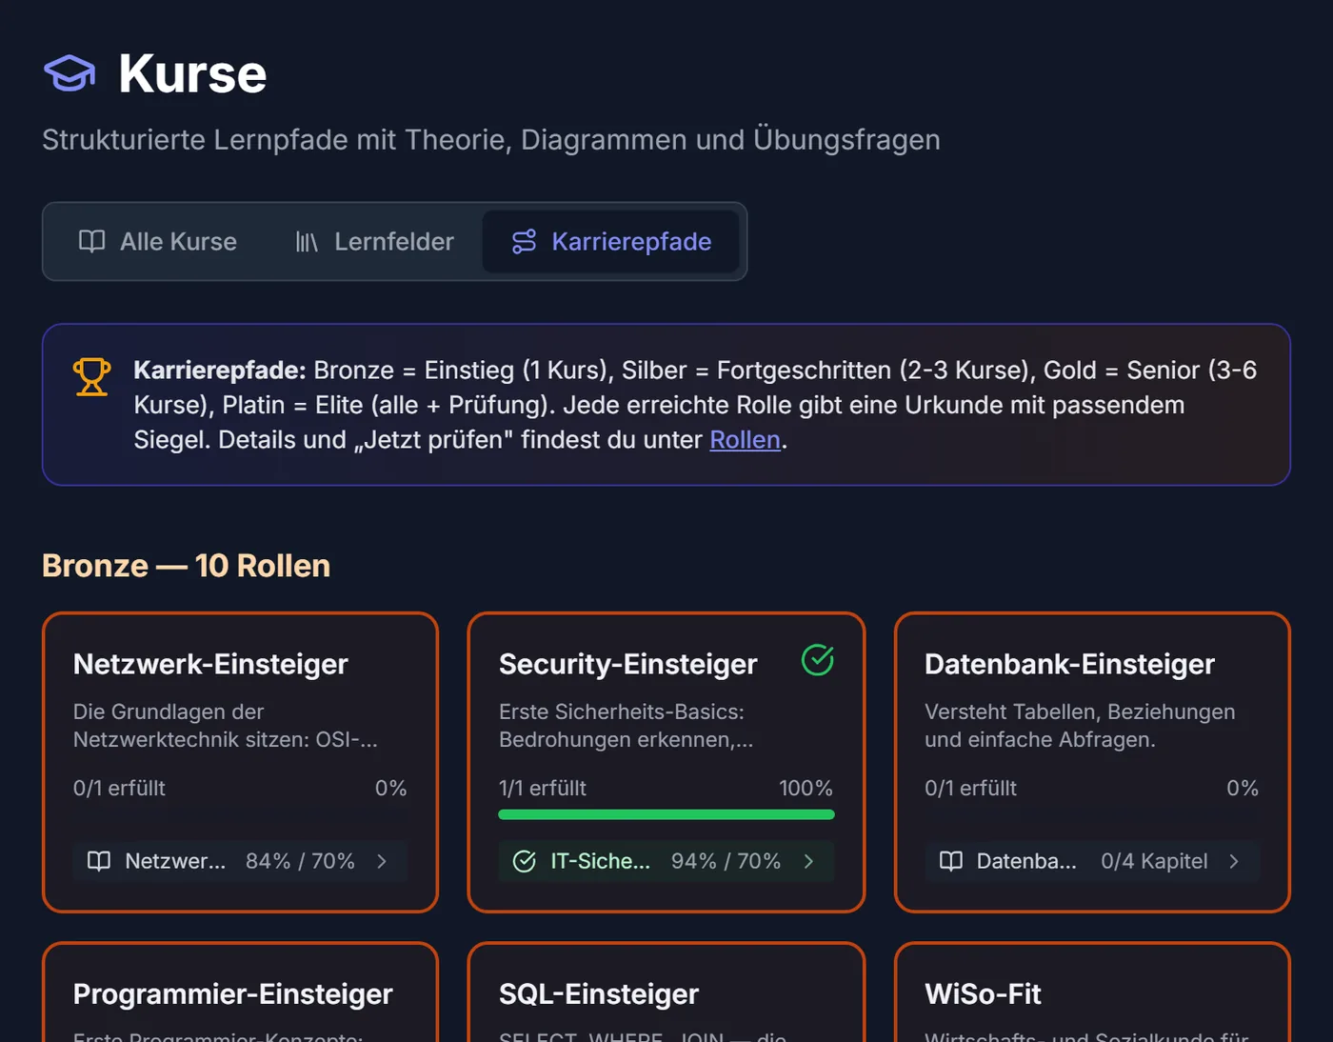Image resolution: width=1333 pixels, height=1042 pixels.
Task: Open the Datenbank-Einsteiger role card title
Action: (x=1069, y=664)
